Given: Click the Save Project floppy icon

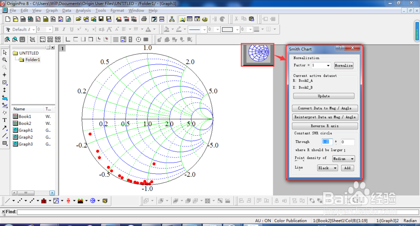Looking at the screenshot, I should [x=101, y=19].
